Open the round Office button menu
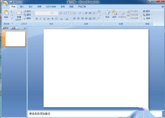The width and height of the screenshot is (165, 118). (x=5, y=4)
